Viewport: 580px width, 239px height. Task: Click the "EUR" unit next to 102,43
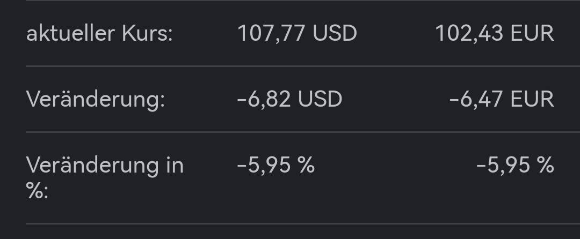[x=532, y=34]
